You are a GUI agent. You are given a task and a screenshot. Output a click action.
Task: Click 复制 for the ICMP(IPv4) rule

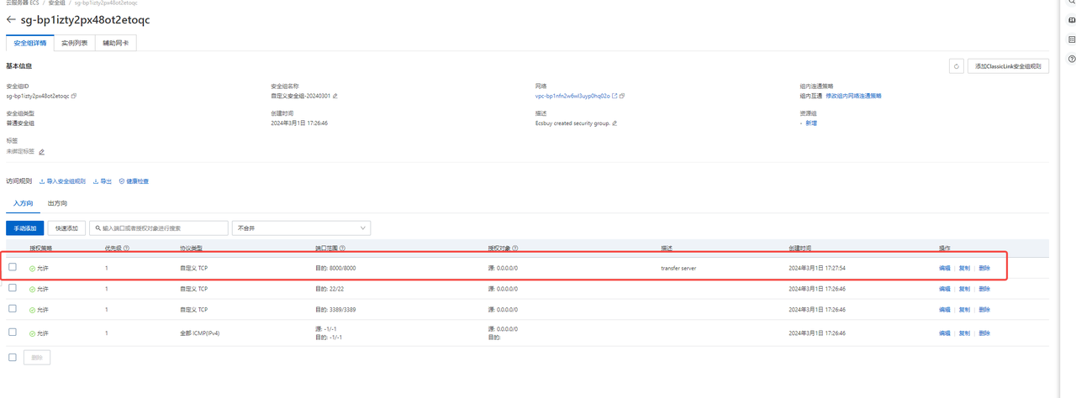964,333
